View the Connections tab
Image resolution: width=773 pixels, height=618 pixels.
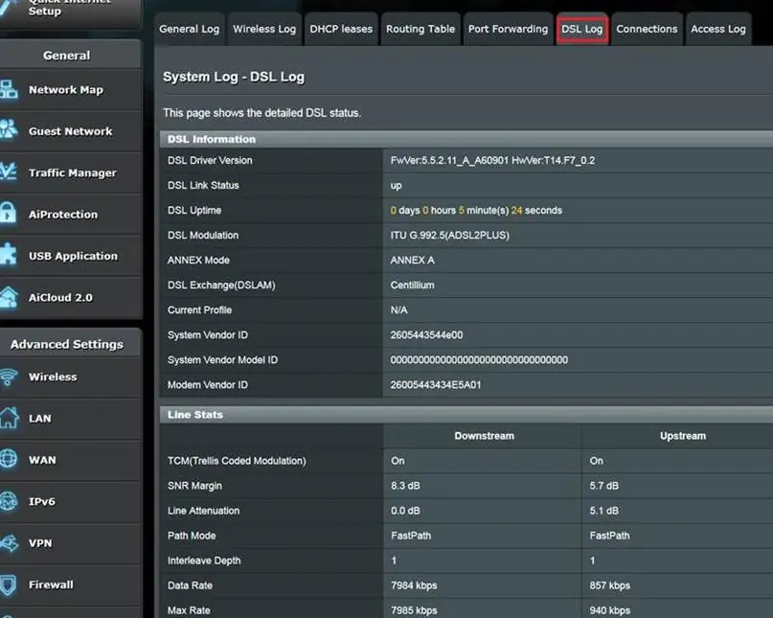tap(647, 29)
